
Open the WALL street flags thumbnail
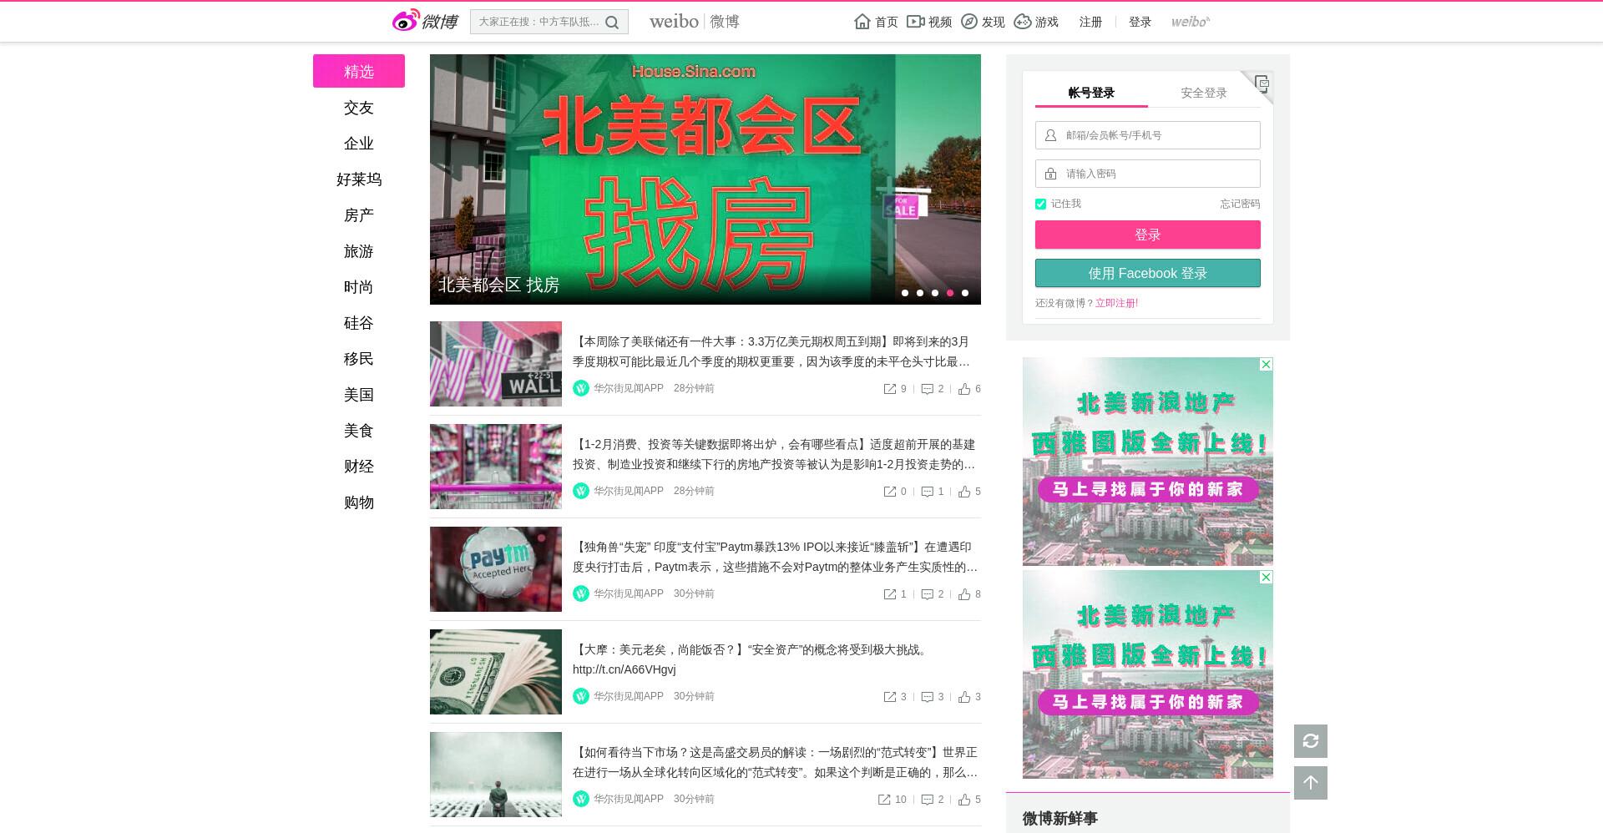tap(496, 364)
